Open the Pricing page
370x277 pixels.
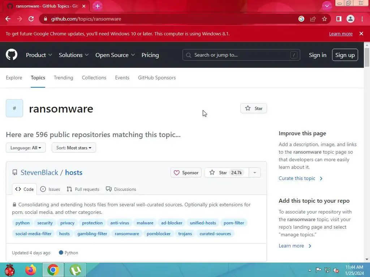click(150, 55)
